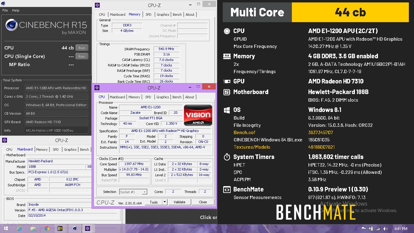The height and width of the screenshot is (233, 414).
Task: Click the BIOS Date value 02/10/2014
Action: 72,216
